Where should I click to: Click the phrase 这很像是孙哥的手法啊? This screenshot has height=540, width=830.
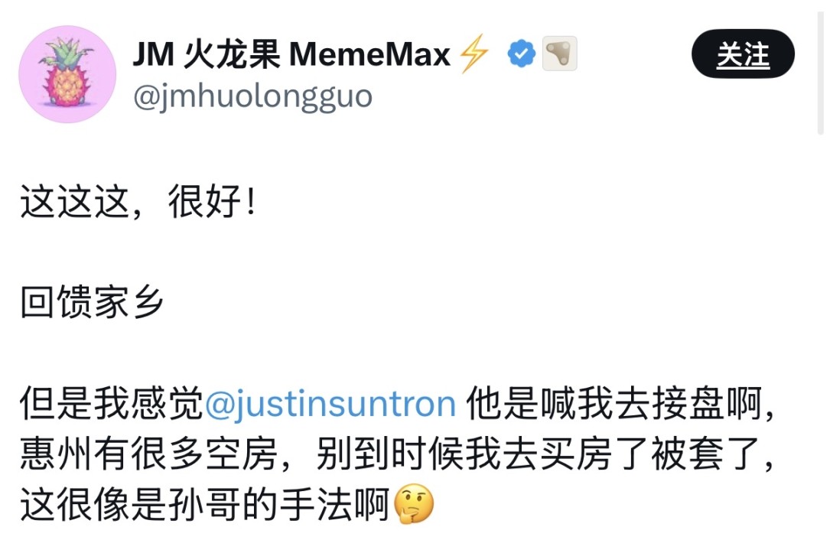[205, 504]
